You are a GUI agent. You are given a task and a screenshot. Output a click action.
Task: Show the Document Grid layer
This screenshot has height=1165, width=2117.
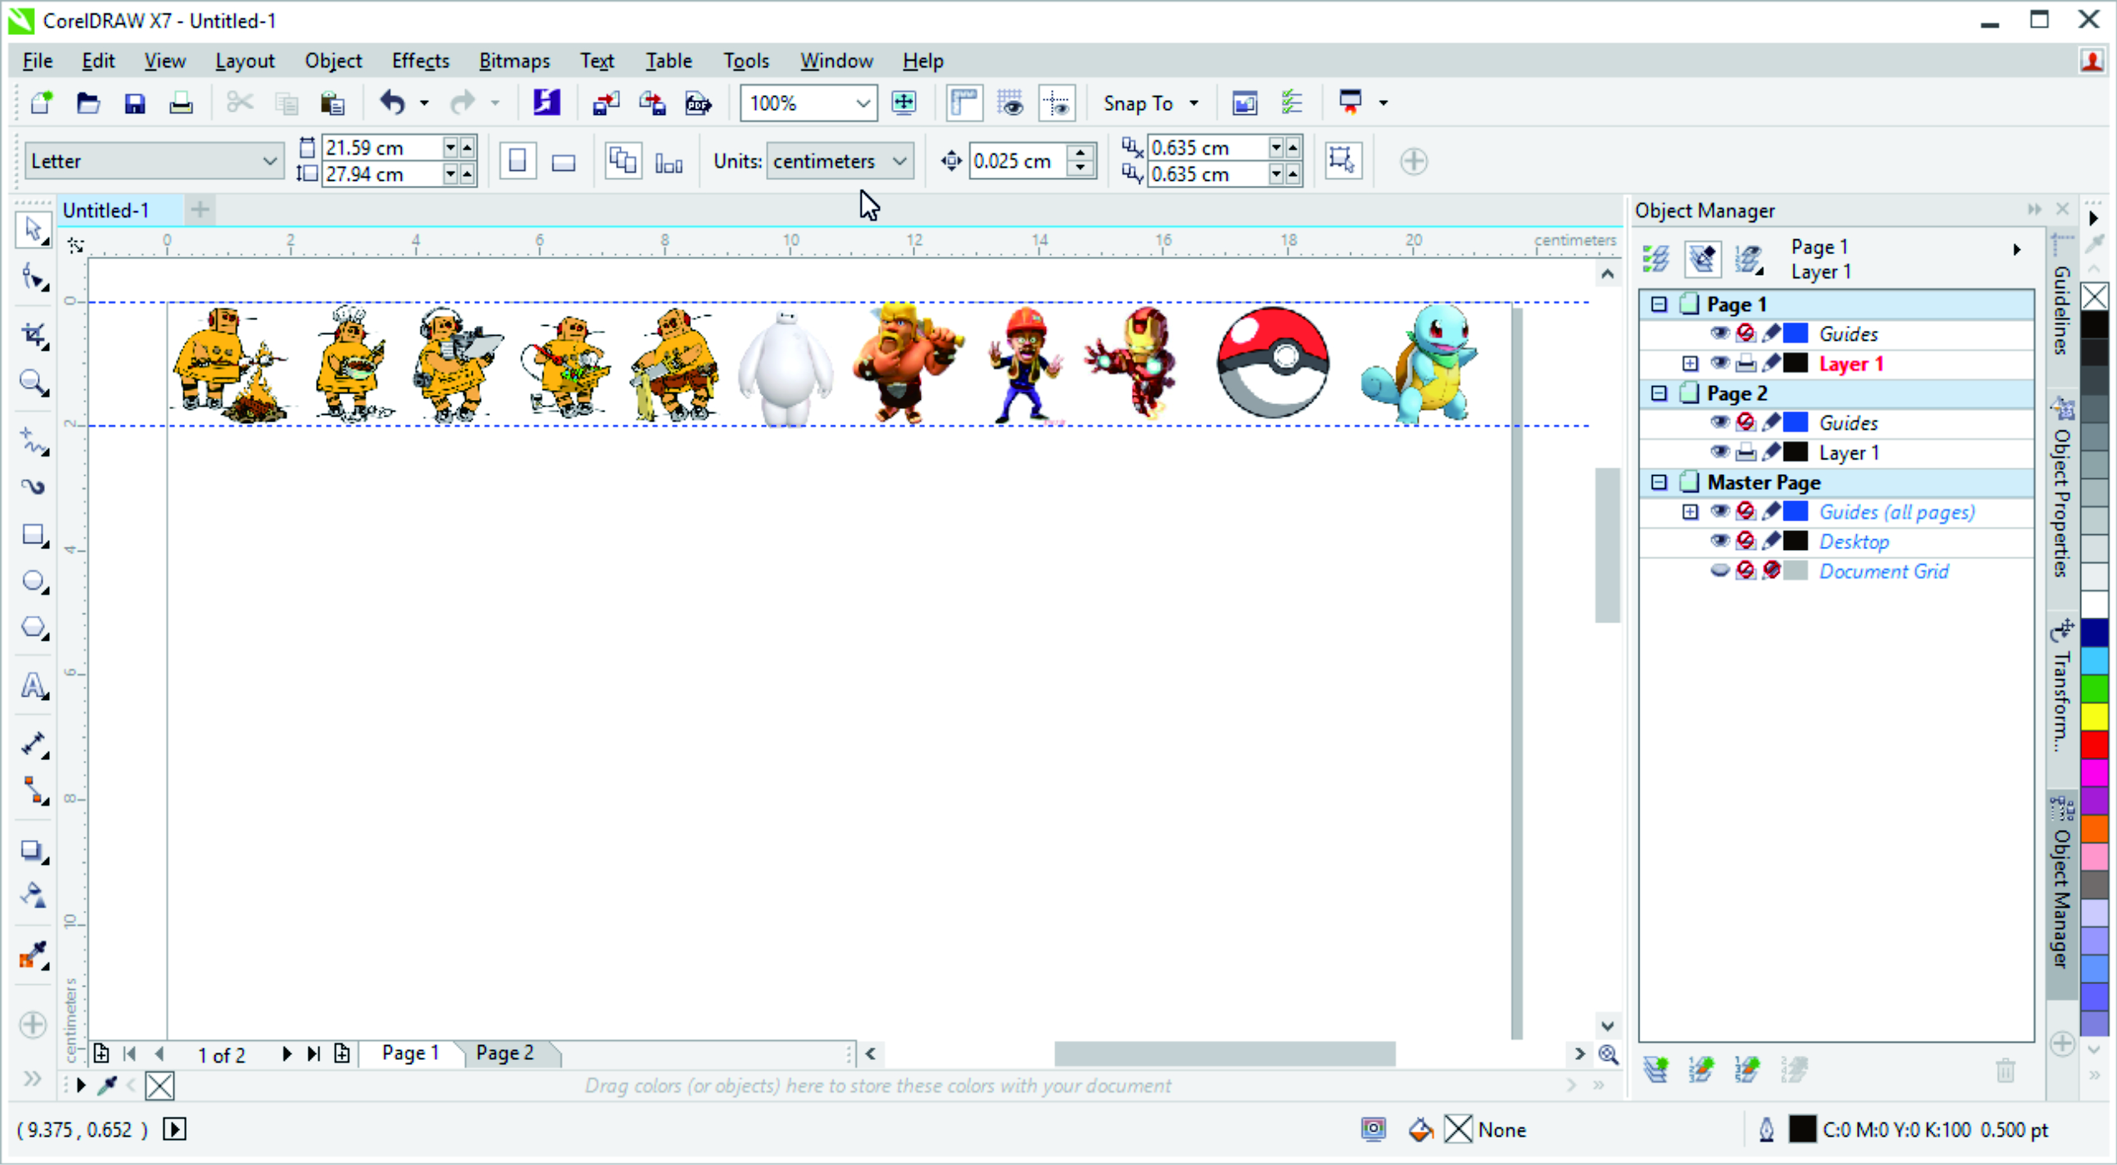1719,571
